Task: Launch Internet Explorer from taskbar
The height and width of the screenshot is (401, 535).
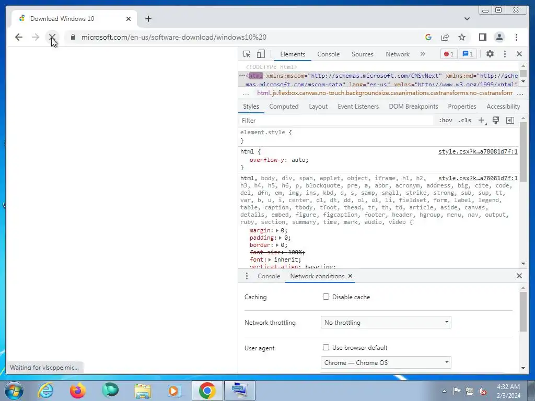Action: [46, 391]
